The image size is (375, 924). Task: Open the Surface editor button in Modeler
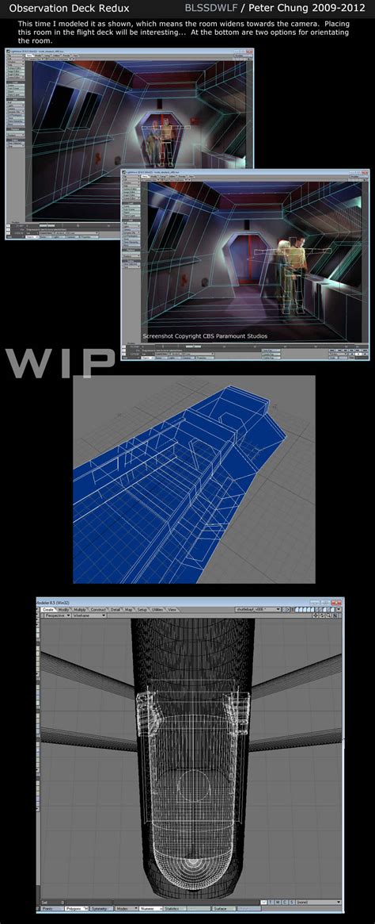click(x=225, y=908)
